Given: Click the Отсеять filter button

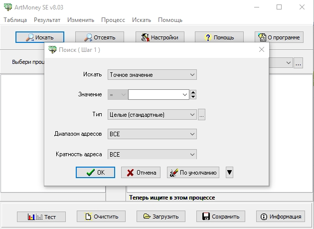Looking at the screenshot, I should (x=100, y=37).
